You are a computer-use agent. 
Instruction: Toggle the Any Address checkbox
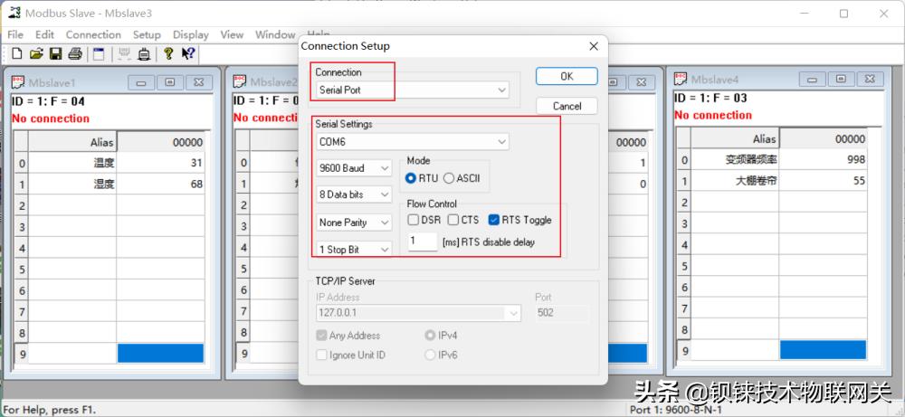pyautogui.click(x=321, y=335)
